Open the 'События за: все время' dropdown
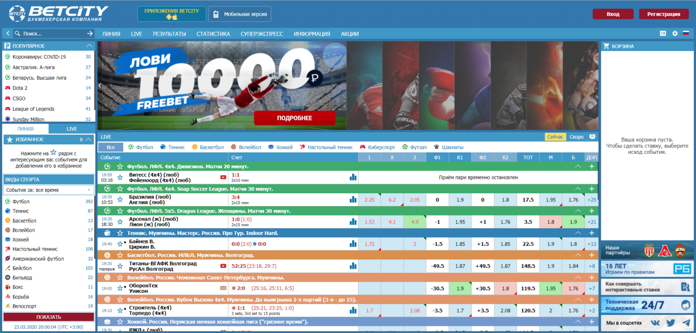The height and width of the screenshot is (333, 696). pos(48,190)
